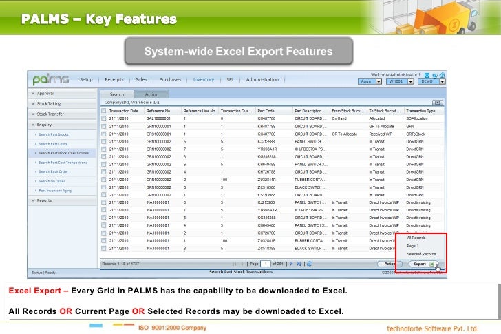Select checkbox for GRN10000002 row with ZU32841R
The image size is (501, 334).
click(103, 180)
